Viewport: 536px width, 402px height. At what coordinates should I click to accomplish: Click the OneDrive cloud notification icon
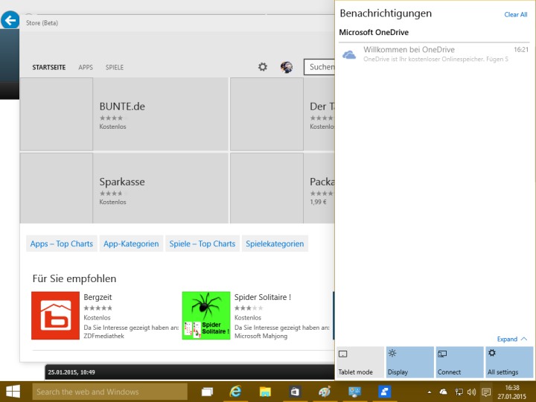pos(349,54)
